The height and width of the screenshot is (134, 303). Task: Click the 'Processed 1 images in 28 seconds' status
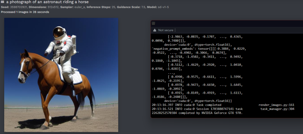25,12
